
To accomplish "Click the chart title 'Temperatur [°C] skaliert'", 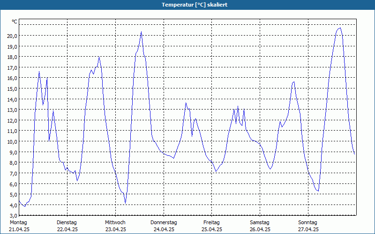I will pos(195,5).
